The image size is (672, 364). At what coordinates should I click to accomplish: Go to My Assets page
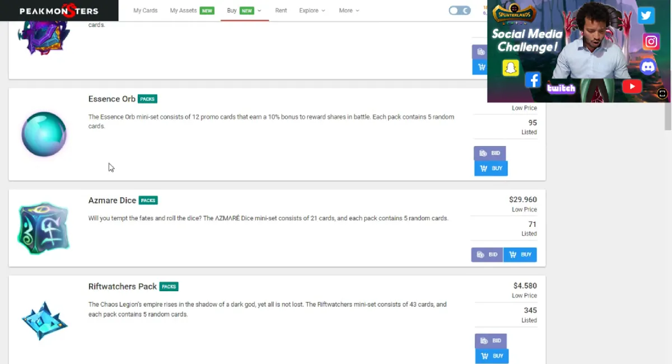click(183, 11)
